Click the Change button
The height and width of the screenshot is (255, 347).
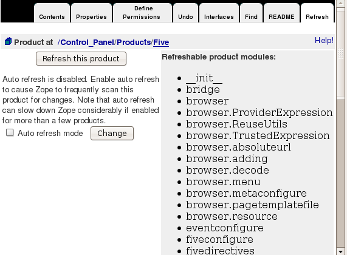click(x=112, y=133)
